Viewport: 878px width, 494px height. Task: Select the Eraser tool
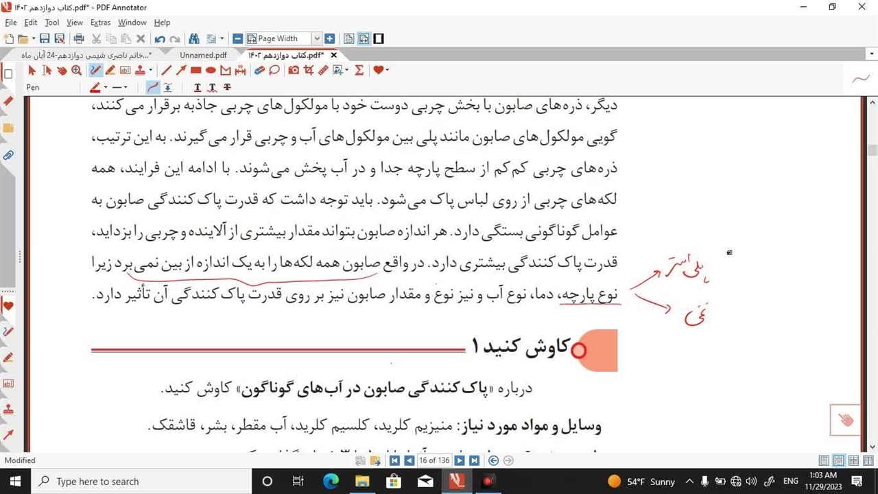259,70
